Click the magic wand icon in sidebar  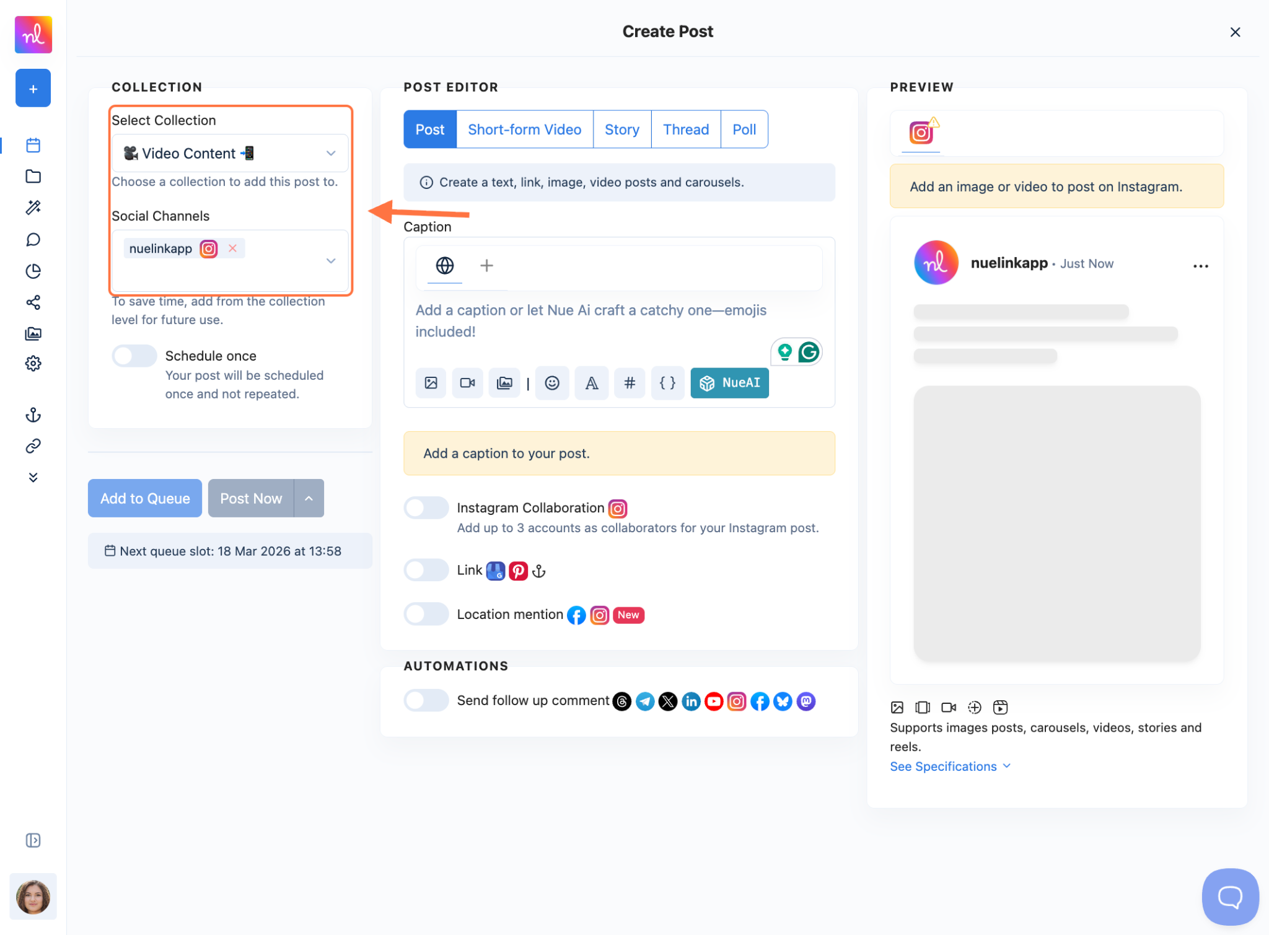click(33, 208)
